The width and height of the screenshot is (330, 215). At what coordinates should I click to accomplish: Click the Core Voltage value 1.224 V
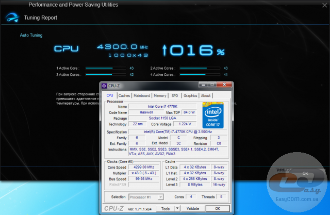185,124
